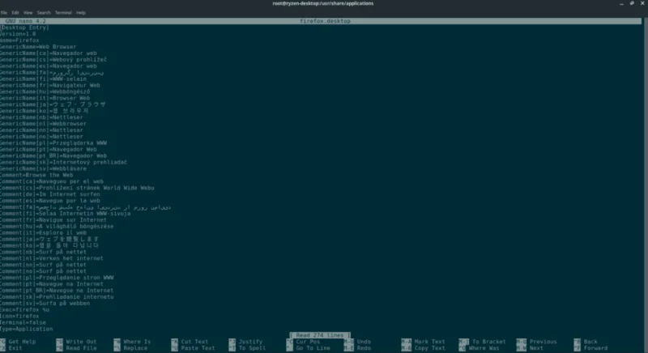Minimize the terminal window
The width and height of the screenshot is (648, 353).
[621, 3]
